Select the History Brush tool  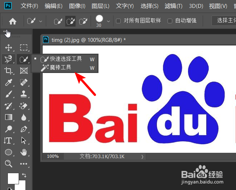tap(9, 106)
